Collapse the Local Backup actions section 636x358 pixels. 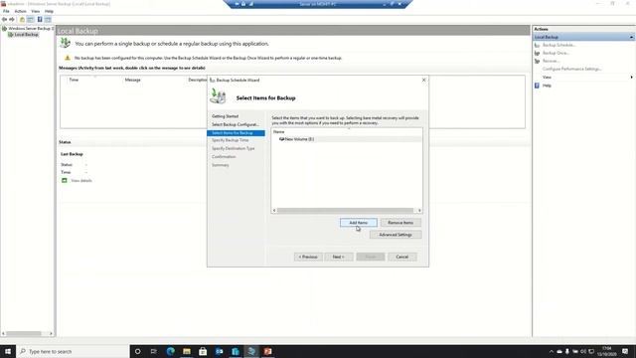pyautogui.click(x=632, y=37)
